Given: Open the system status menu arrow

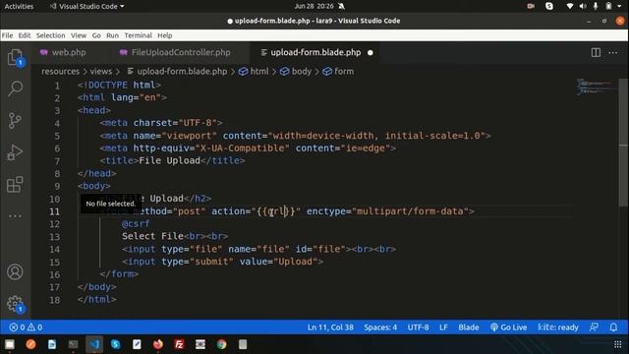Looking at the screenshot, I should coord(619,6).
